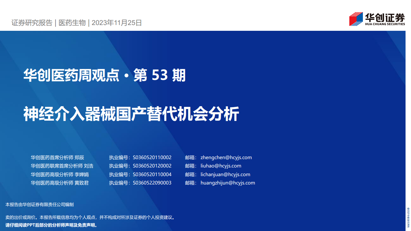Click the title "华创医药周观点·第 53 期"

coord(105,76)
